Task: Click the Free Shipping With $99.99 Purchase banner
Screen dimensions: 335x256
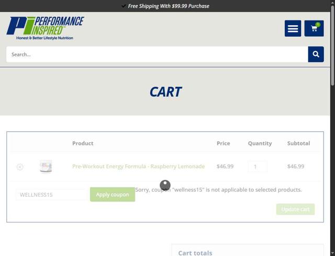Action: [x=165, y=6]
